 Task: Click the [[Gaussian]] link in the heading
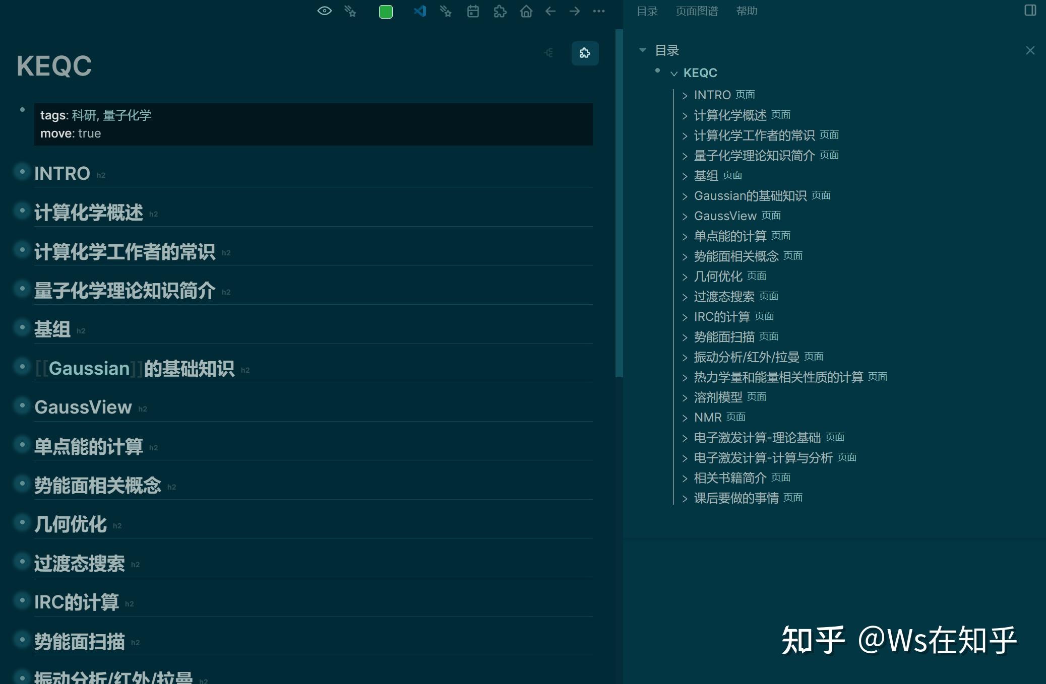pos(88,368)
